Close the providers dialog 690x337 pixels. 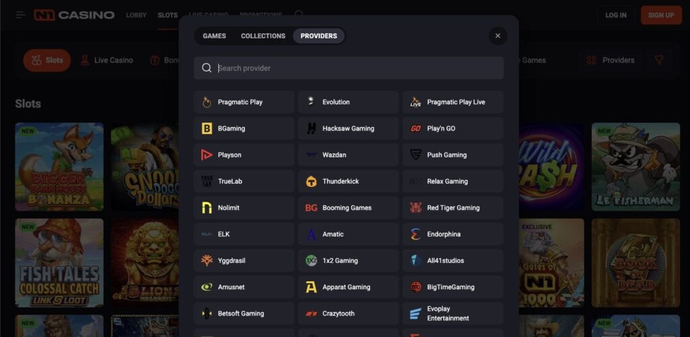[x=498, y=36]
